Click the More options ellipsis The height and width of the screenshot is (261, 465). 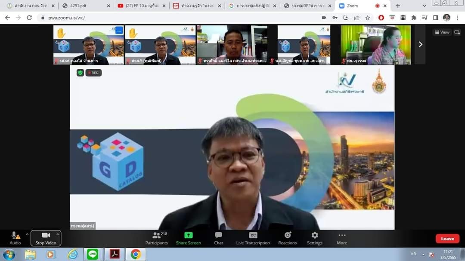(x=342, y=238)
